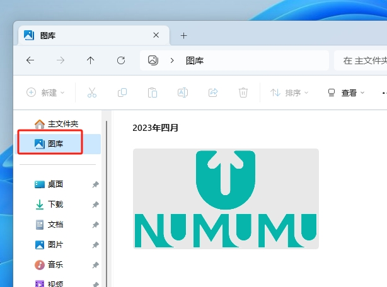Image resolution: width=387 pixels, height=287 pixels.
Task: Select the 图库 tab
Action: [x=94, y=35]
